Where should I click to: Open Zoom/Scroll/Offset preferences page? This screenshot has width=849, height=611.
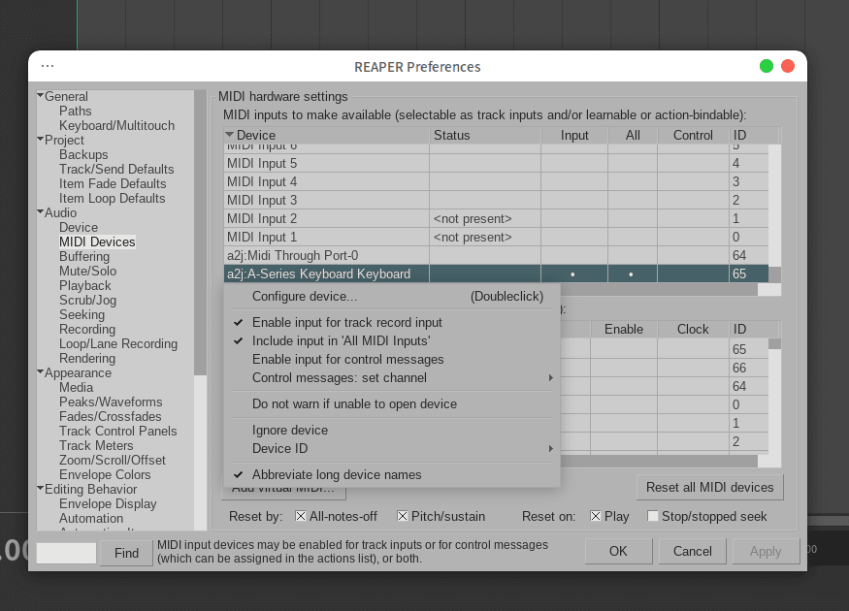[113, 461]
